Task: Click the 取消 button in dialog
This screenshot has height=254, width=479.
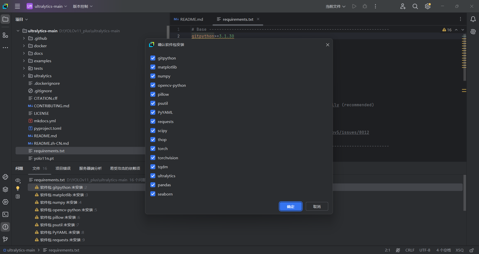Action: coord(317,206)
